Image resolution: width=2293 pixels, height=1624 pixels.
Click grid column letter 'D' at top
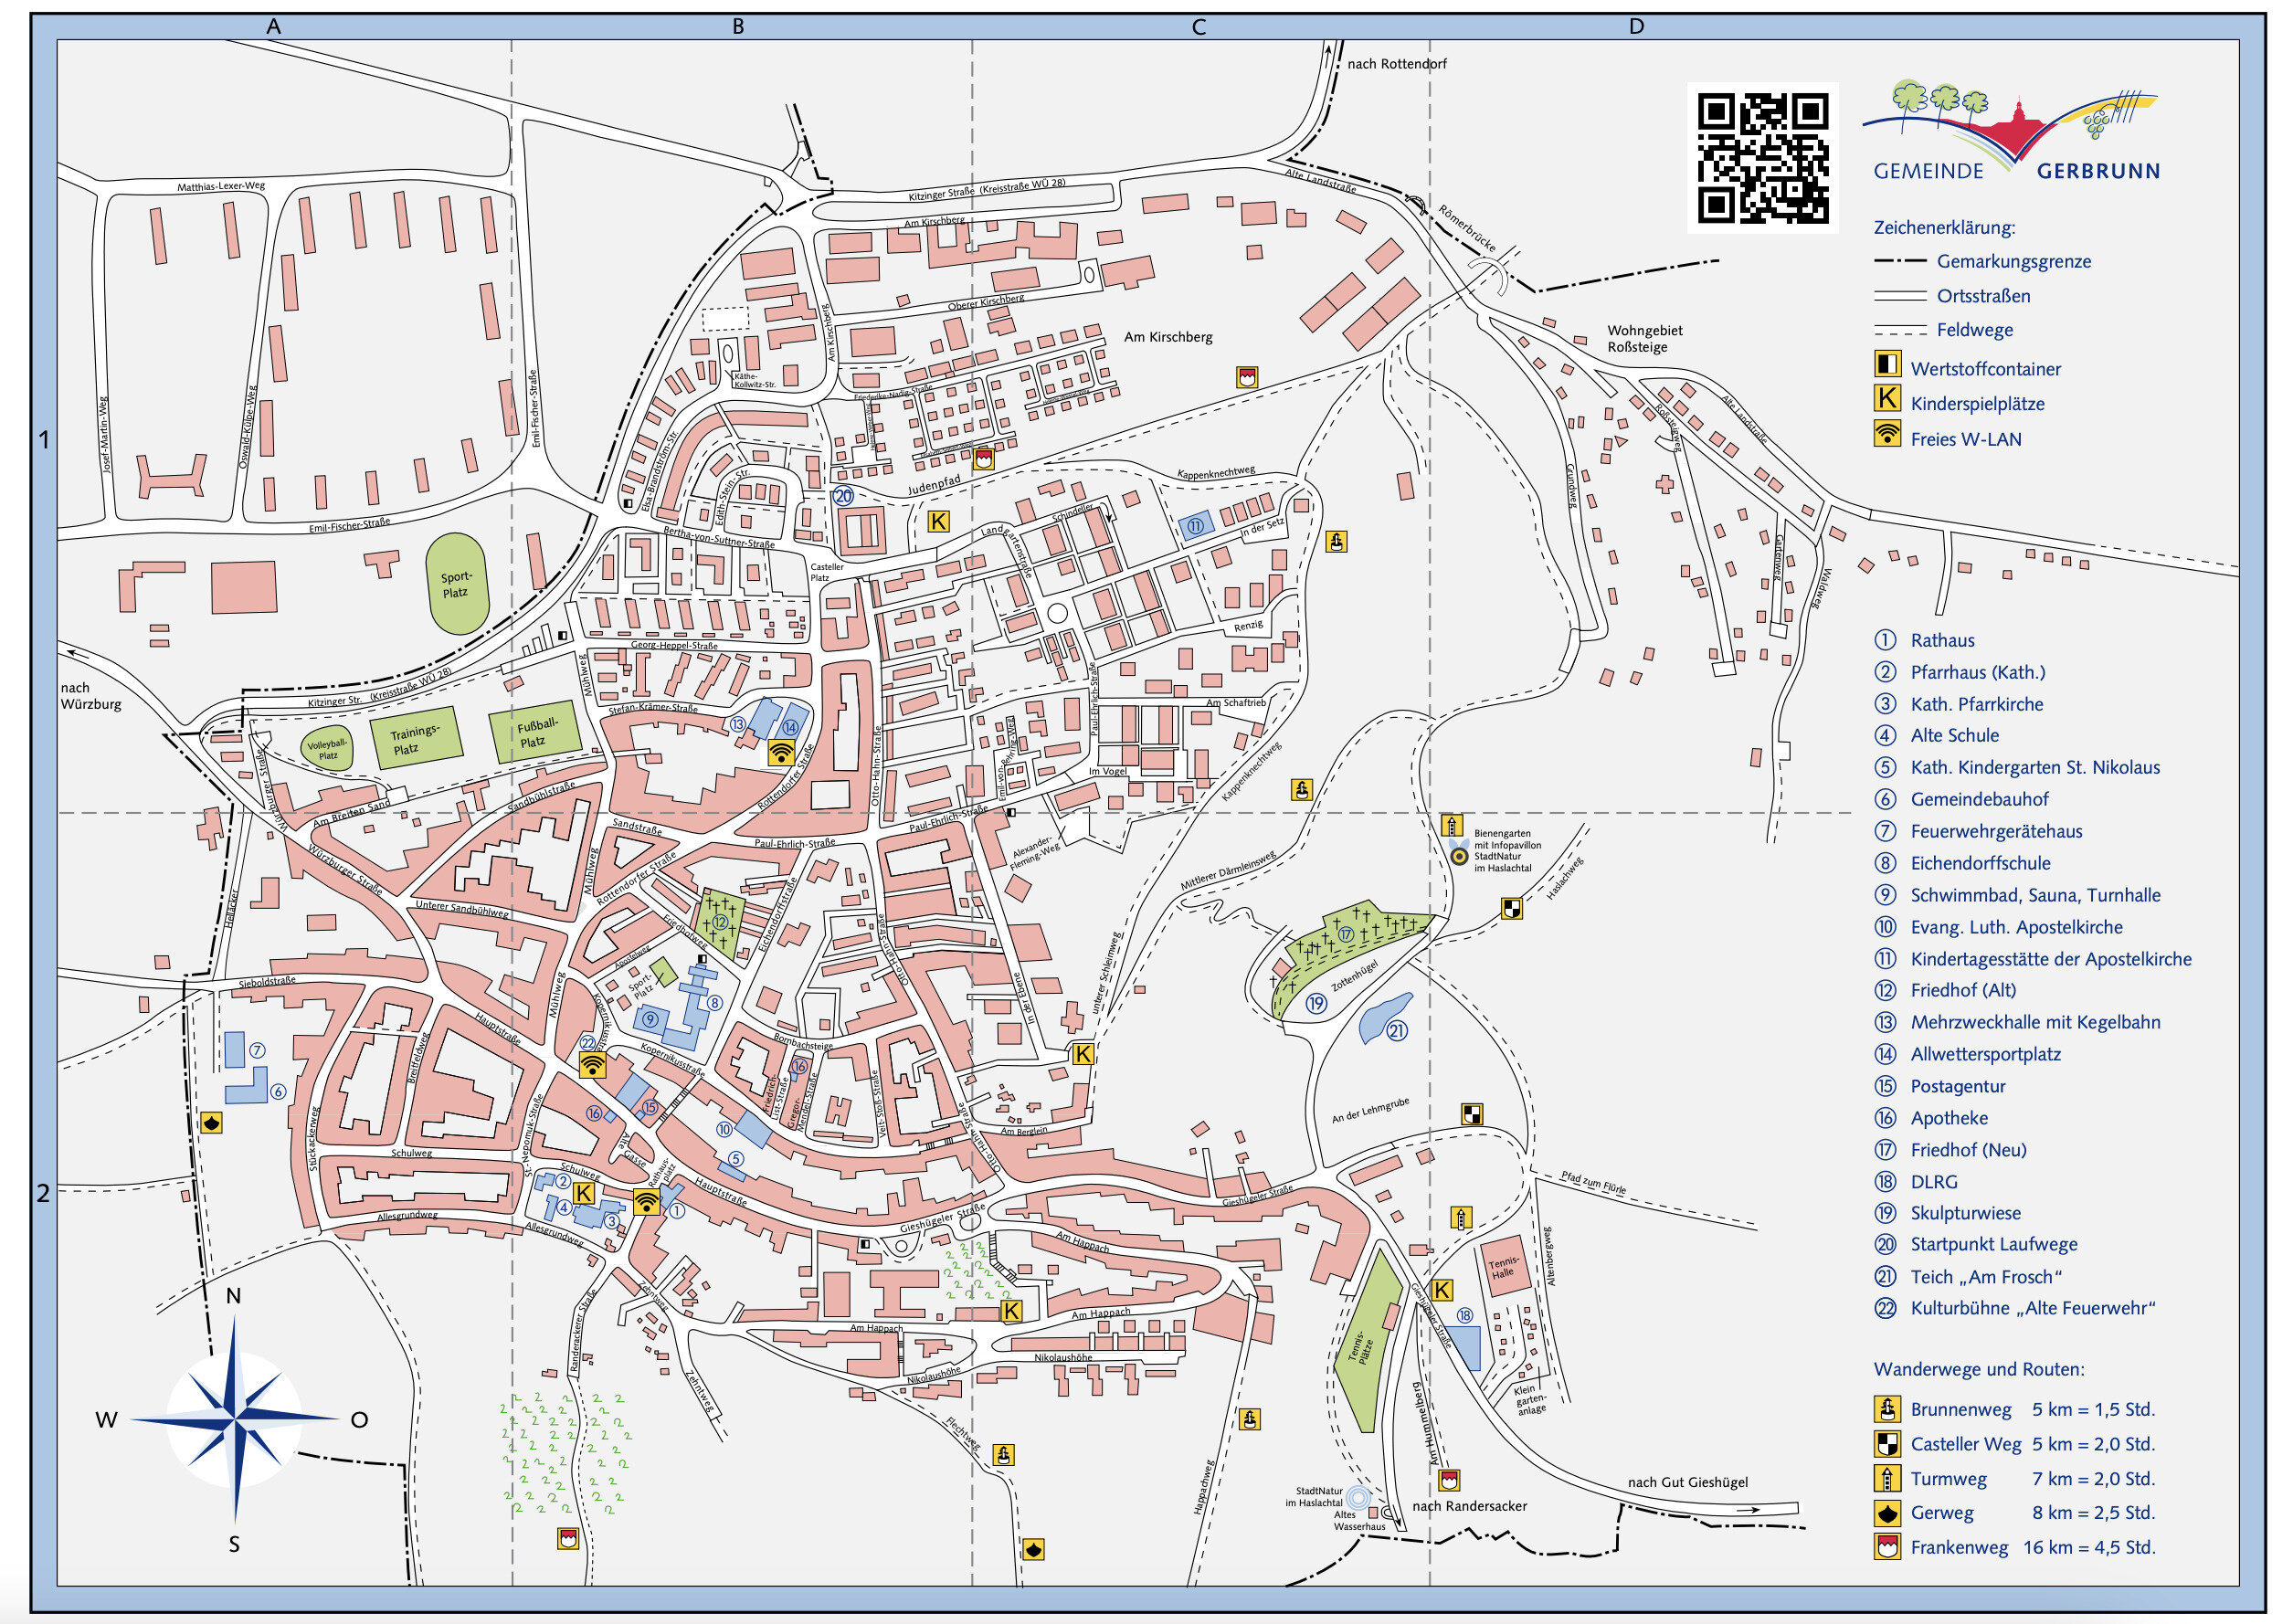tap(1636, 26)
